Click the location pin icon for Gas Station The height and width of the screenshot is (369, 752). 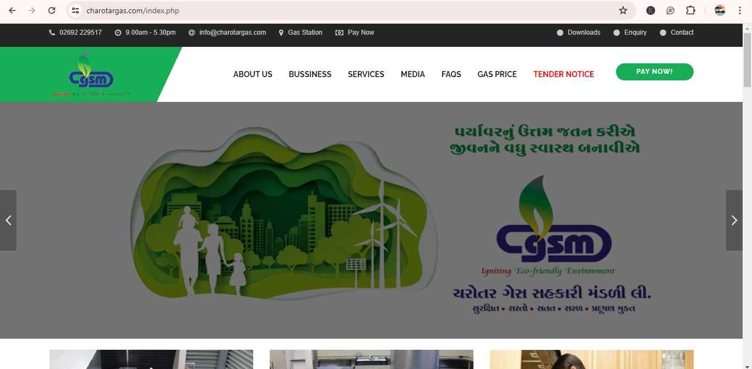pos(281,32)
